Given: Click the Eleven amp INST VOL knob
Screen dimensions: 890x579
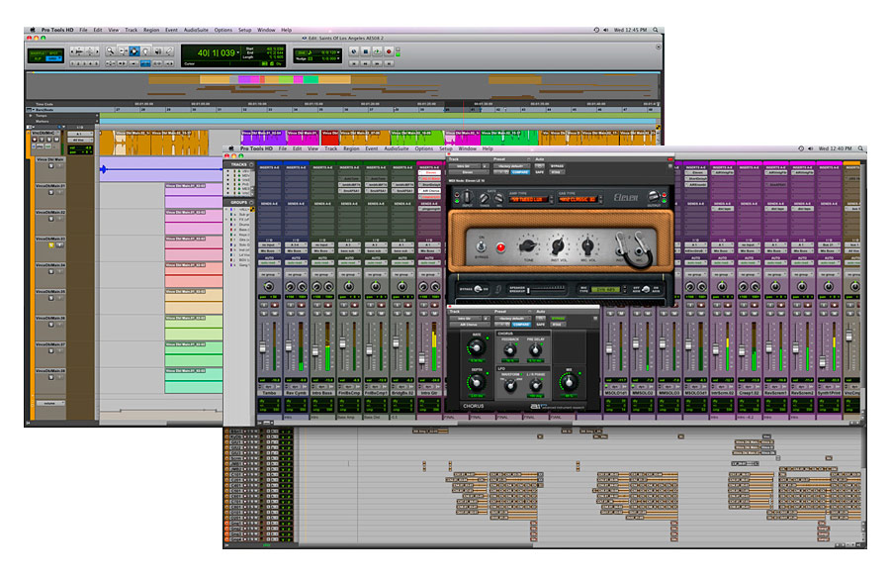Looking at the screenshot, I should pos(558,246).
